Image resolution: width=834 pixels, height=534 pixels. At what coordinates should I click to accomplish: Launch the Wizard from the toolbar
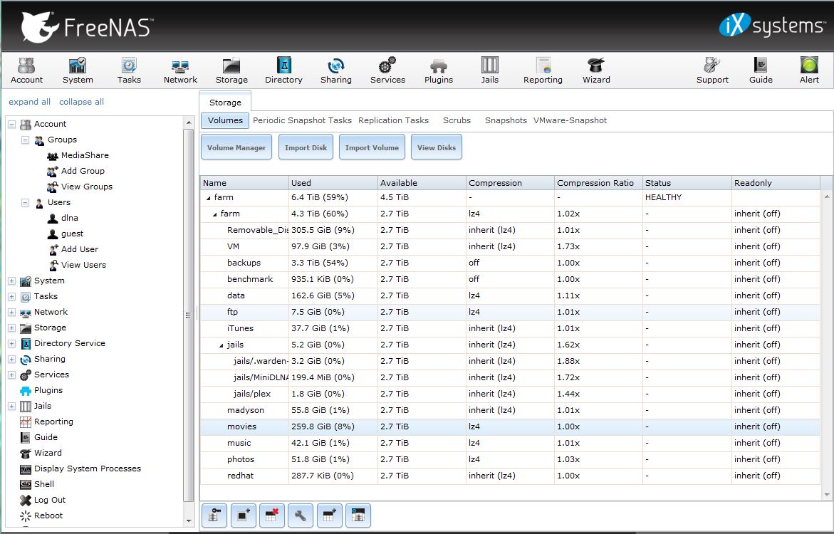(x=595, y=70)
